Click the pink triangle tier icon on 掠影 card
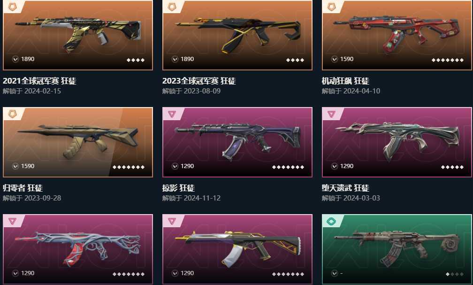 click(x=172, y=114)
